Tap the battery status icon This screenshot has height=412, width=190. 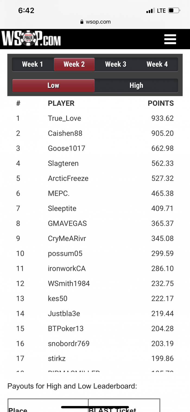(174, 11)
